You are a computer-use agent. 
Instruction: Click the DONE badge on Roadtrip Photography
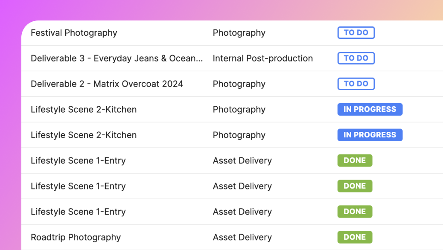pos(355,237)
